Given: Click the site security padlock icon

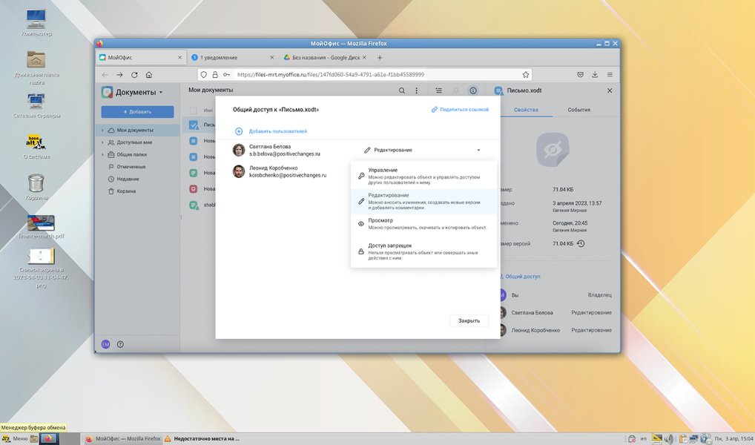Looking at the screenshot, I should (x=215, y=75).
